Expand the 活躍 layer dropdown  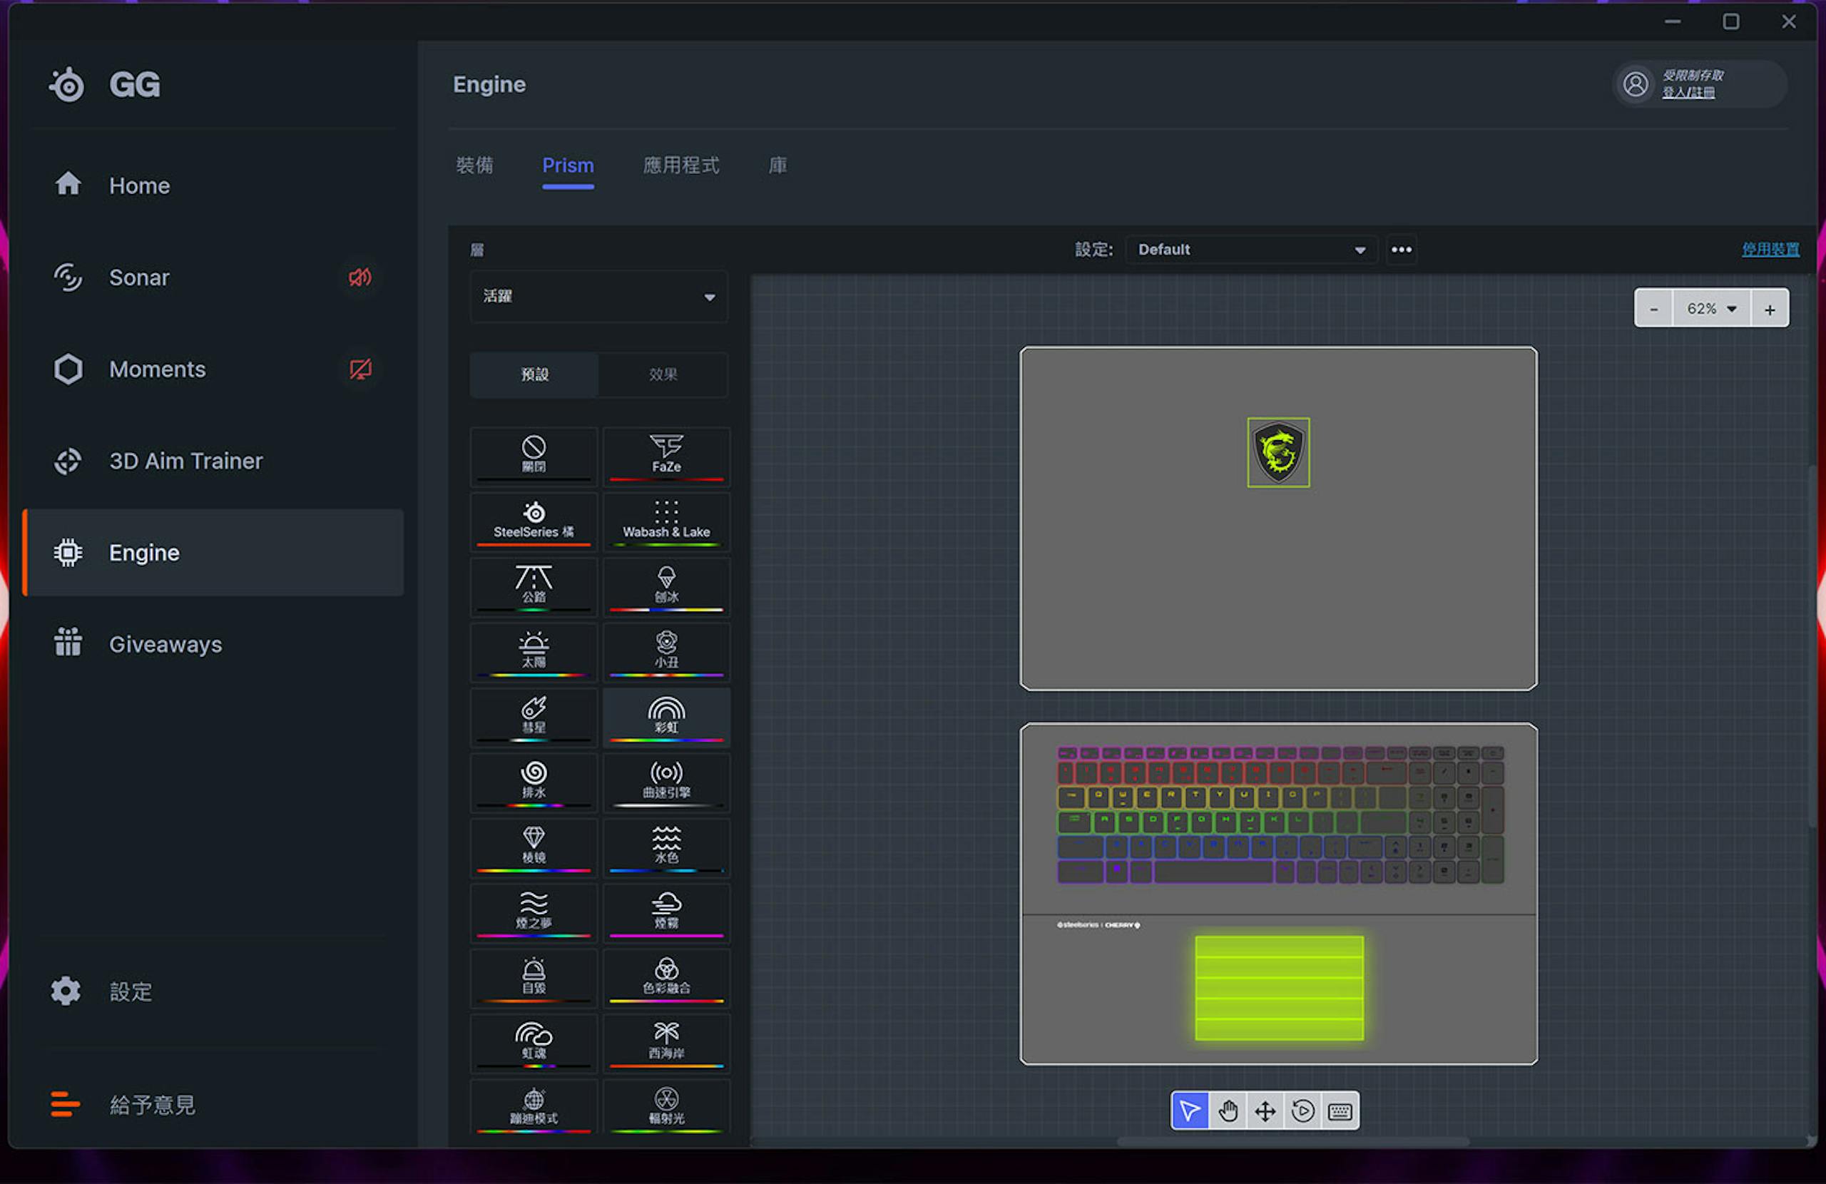(x=598, y=296)
